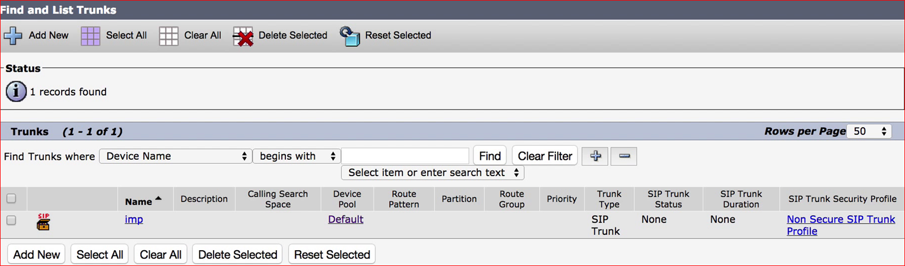Click the Delete Selected red X icon
The width and height of the screenshot is (905, 266).
tap(243, 36)
